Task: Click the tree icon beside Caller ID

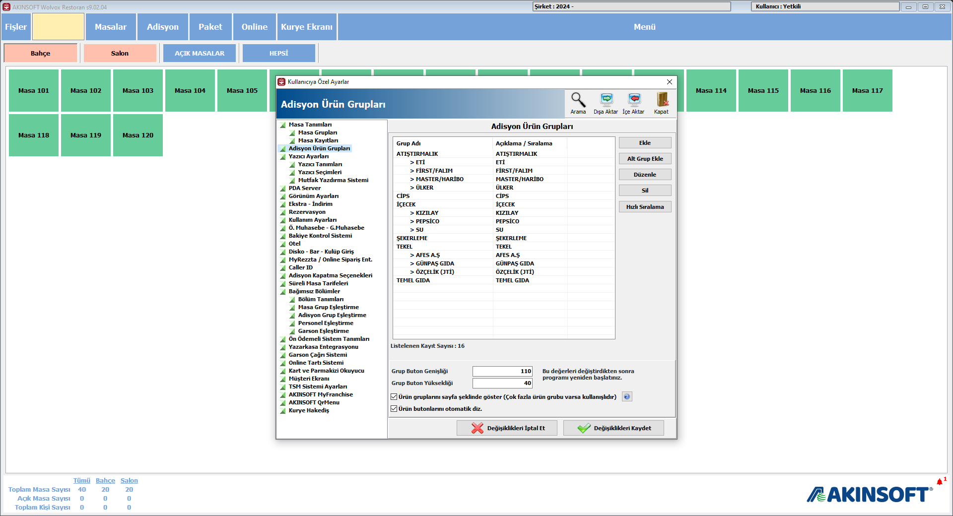Action: (283, 268)
